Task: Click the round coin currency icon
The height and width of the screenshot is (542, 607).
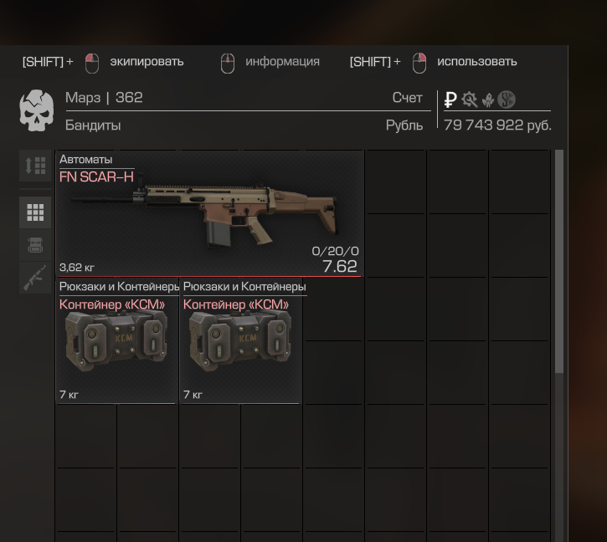Action: [507, 100]
